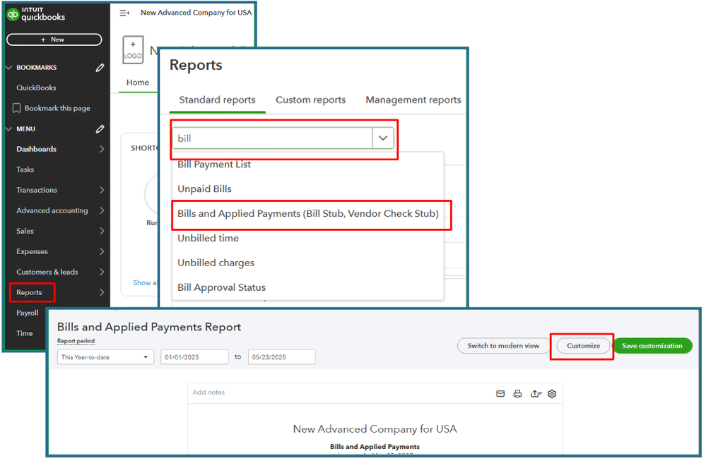Open Transactions in left menu
The width and height of the screenshot is (706, 461).
(37, 190)
